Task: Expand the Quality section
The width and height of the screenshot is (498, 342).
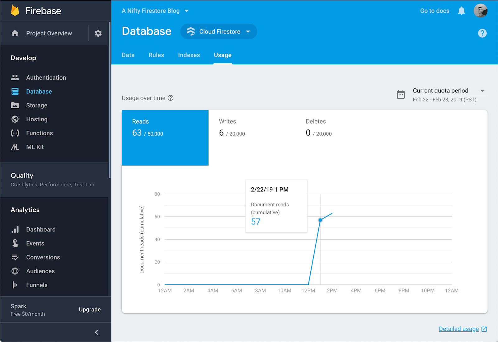Action: 54,180
